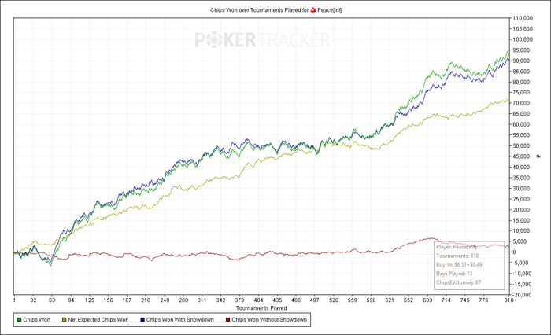This screenshot has width=551, height=335.
Task: Click the x-axis tick labeled 63
Action: [x=52, y=300]
